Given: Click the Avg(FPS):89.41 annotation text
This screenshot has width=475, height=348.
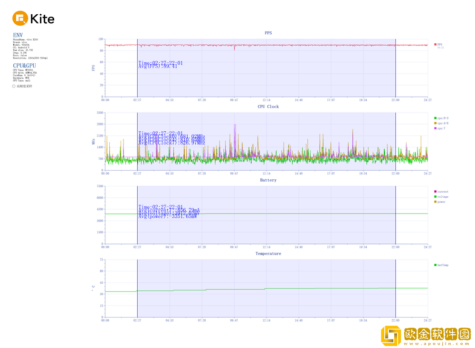Looking at the screenshot, I should (158, 67).
